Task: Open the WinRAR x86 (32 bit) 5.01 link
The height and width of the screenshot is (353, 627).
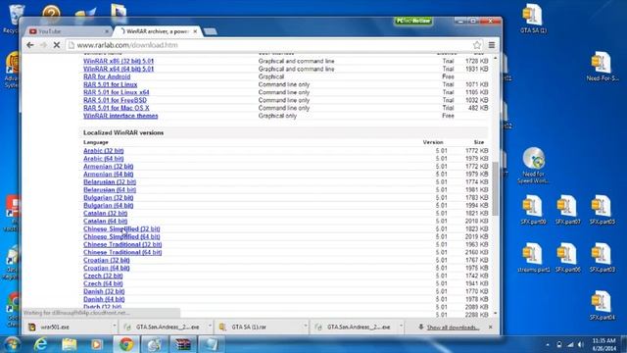Action: (x=119, y=61)
